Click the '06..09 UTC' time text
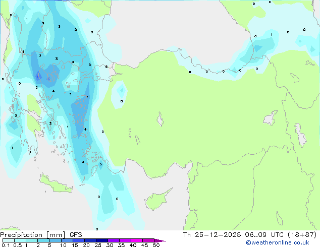Screen dimensions: 320x247 (x=264, y=235)
